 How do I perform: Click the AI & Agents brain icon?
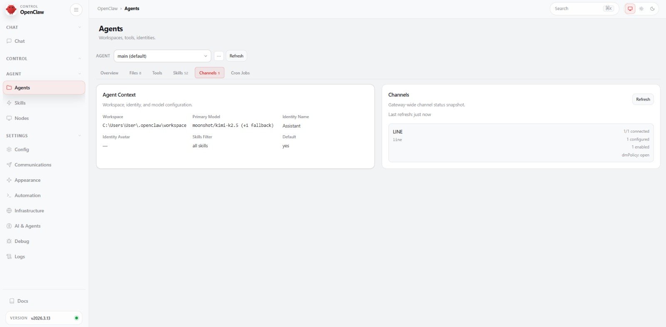(9, 226)
